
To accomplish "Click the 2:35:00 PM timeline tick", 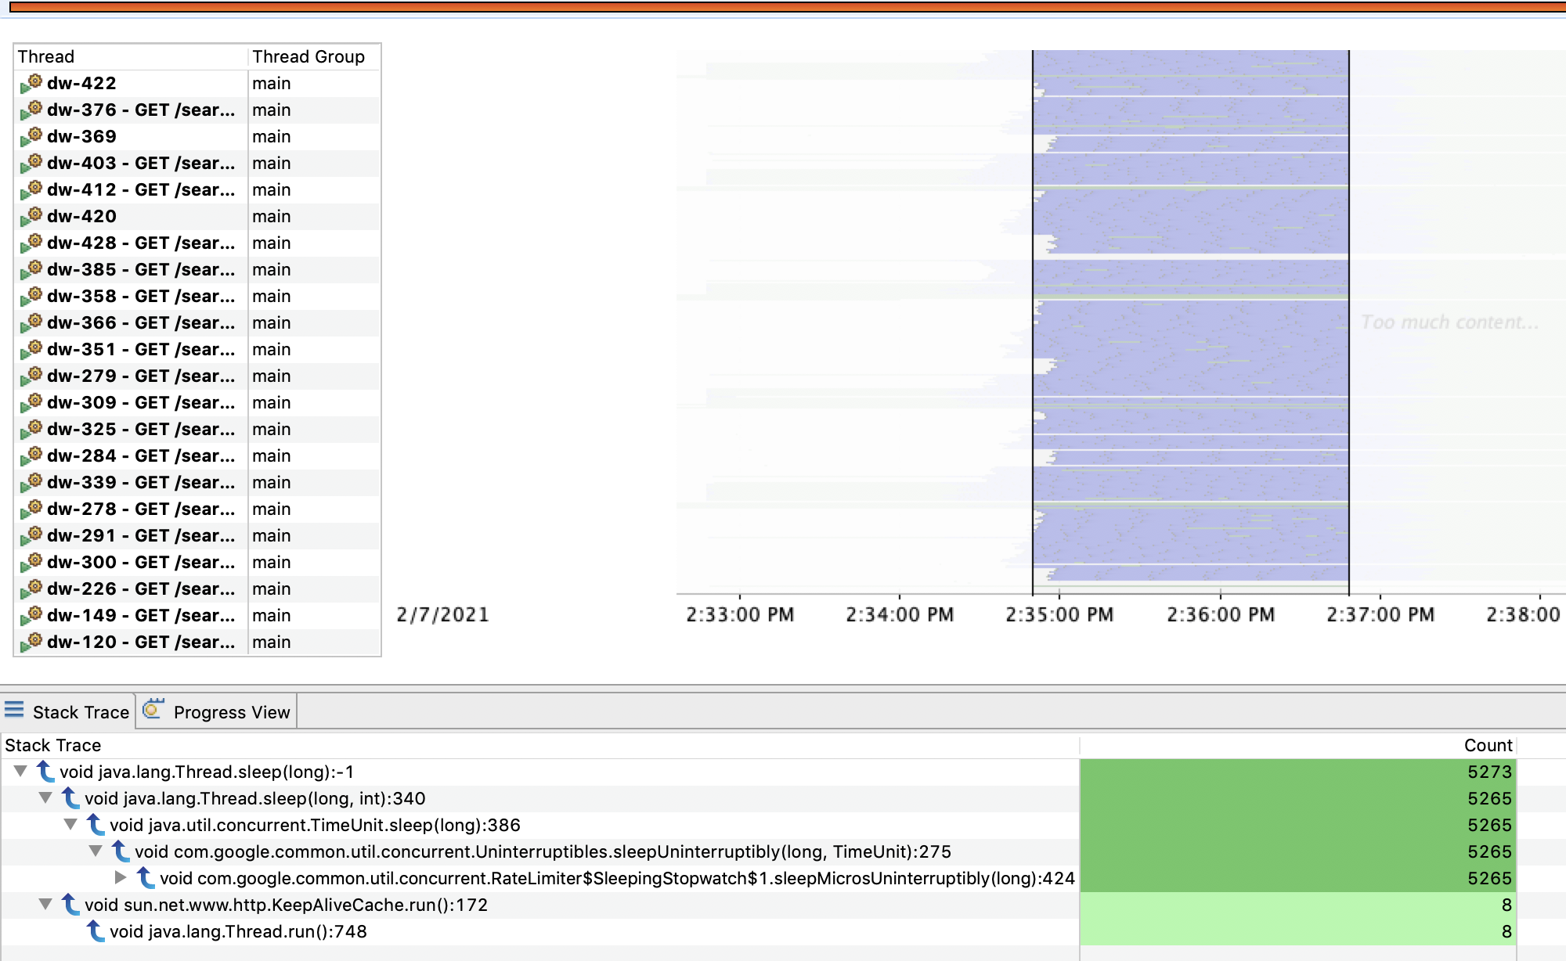I will pyautogui.click(x=1059, y=614).
